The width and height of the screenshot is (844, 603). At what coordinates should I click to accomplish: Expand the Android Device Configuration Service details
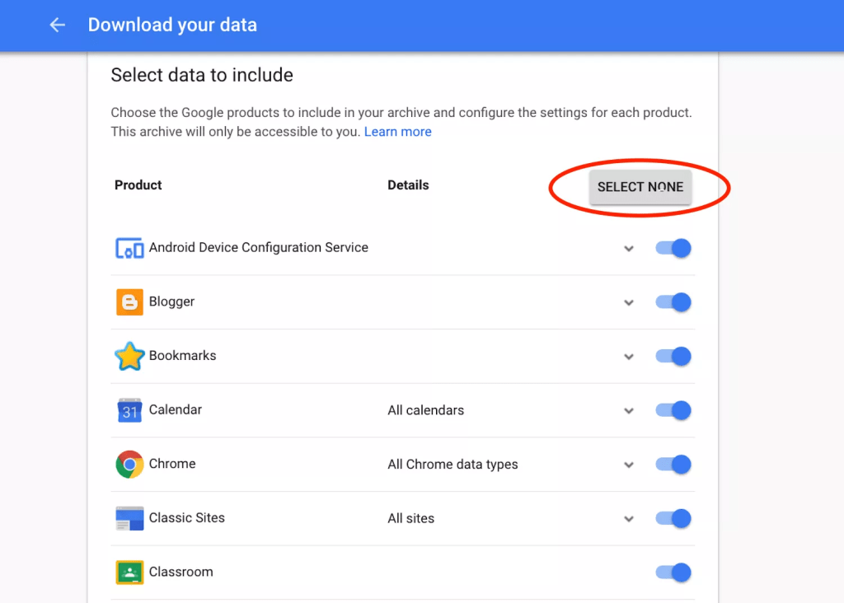pos(629,248)
